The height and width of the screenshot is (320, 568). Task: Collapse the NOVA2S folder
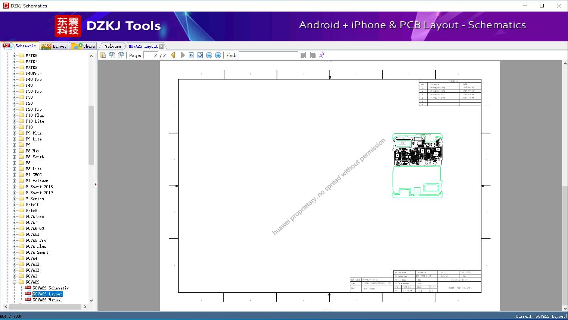[15, 282]
